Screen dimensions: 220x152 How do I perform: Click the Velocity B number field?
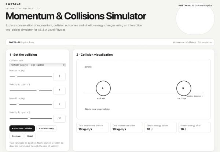59,119
